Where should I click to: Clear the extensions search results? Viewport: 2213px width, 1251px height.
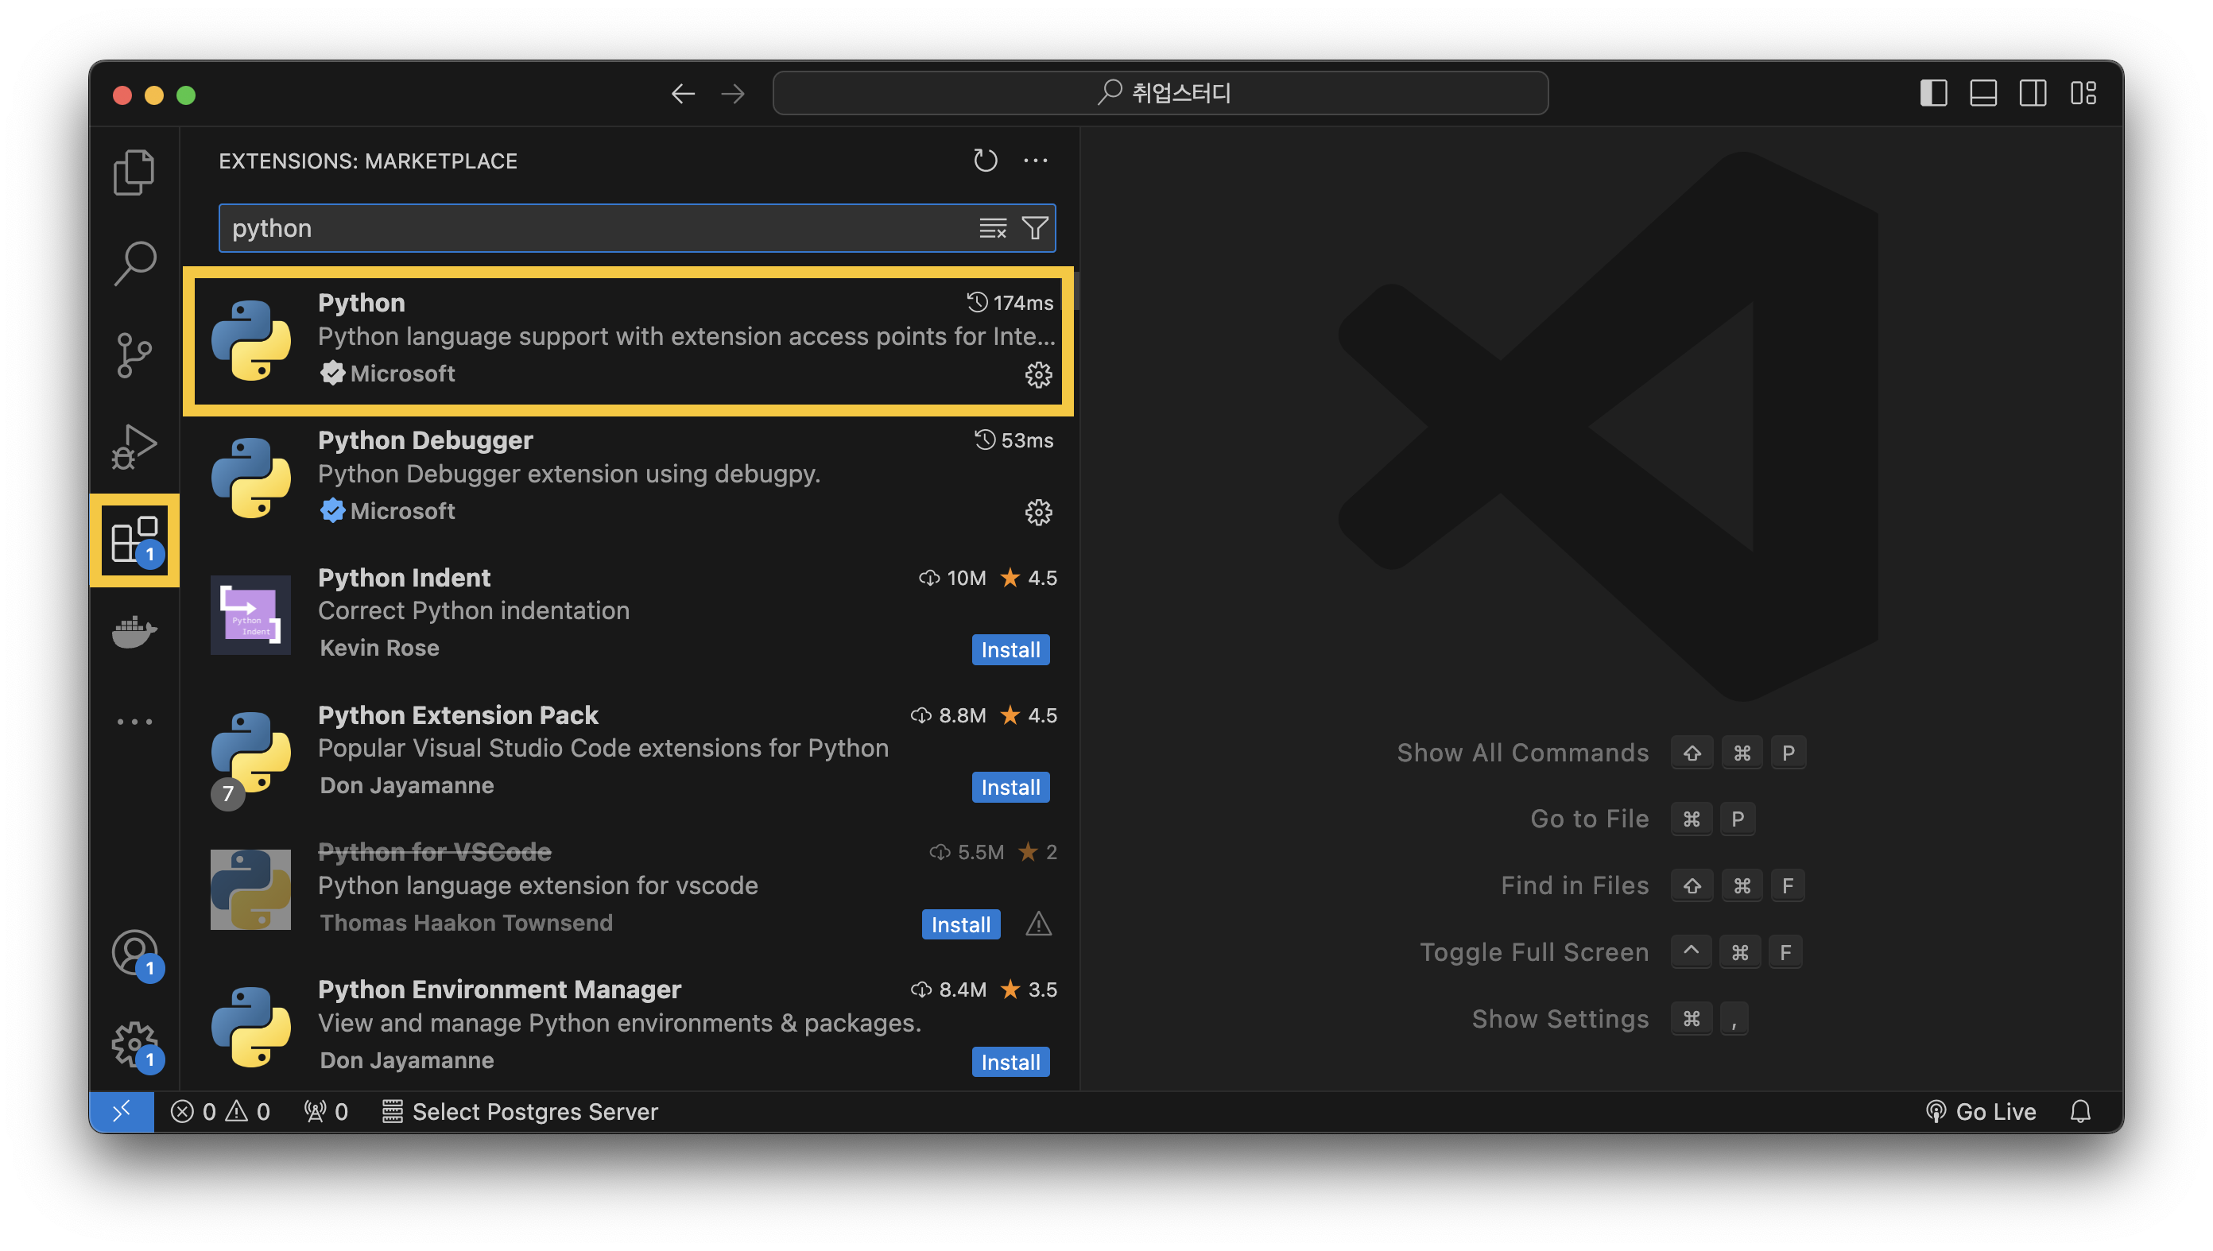(992, 227)
